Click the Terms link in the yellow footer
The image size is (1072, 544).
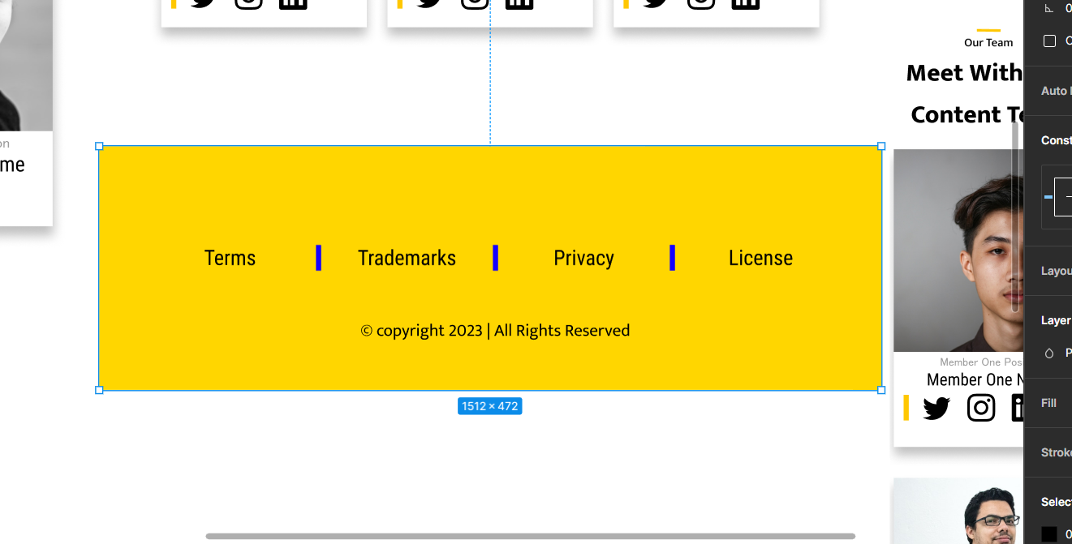click(230, 258)
